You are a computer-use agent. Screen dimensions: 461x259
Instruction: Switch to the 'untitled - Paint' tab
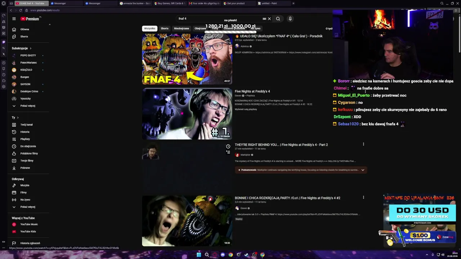pyautogui.click(x=273, y=3)
